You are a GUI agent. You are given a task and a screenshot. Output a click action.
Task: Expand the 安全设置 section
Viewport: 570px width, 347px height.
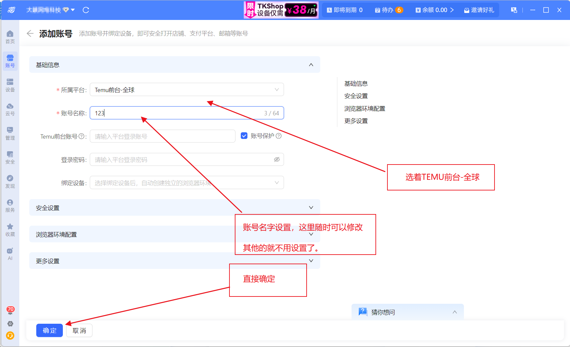(175, 208)
